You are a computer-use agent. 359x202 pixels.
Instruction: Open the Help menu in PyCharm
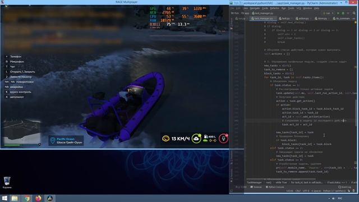tap(316, 8)
